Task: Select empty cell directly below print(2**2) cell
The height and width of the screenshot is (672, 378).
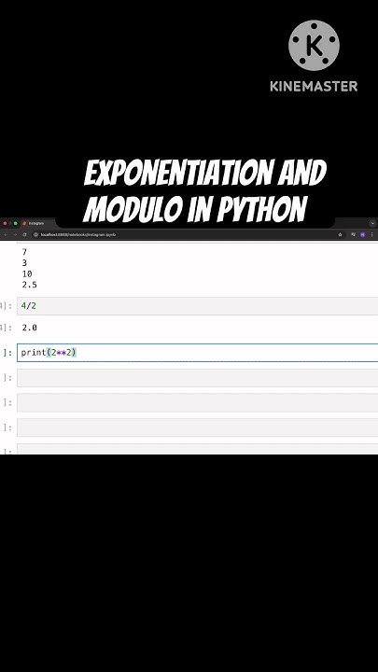Action: (x=197, y=378)
